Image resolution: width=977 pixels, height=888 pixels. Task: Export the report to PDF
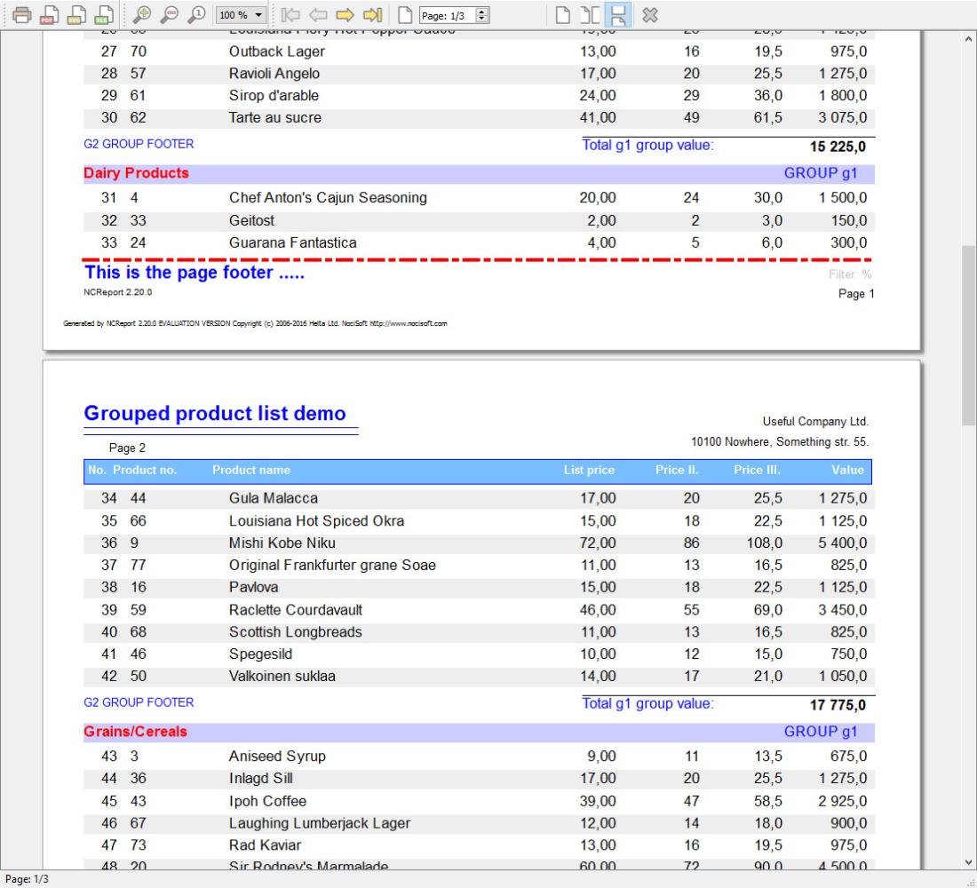[x=50, y=15]
